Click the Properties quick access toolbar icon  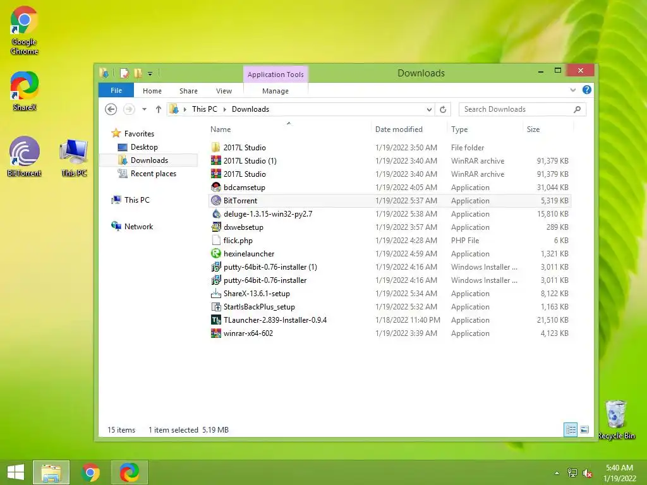pos(124,73)
